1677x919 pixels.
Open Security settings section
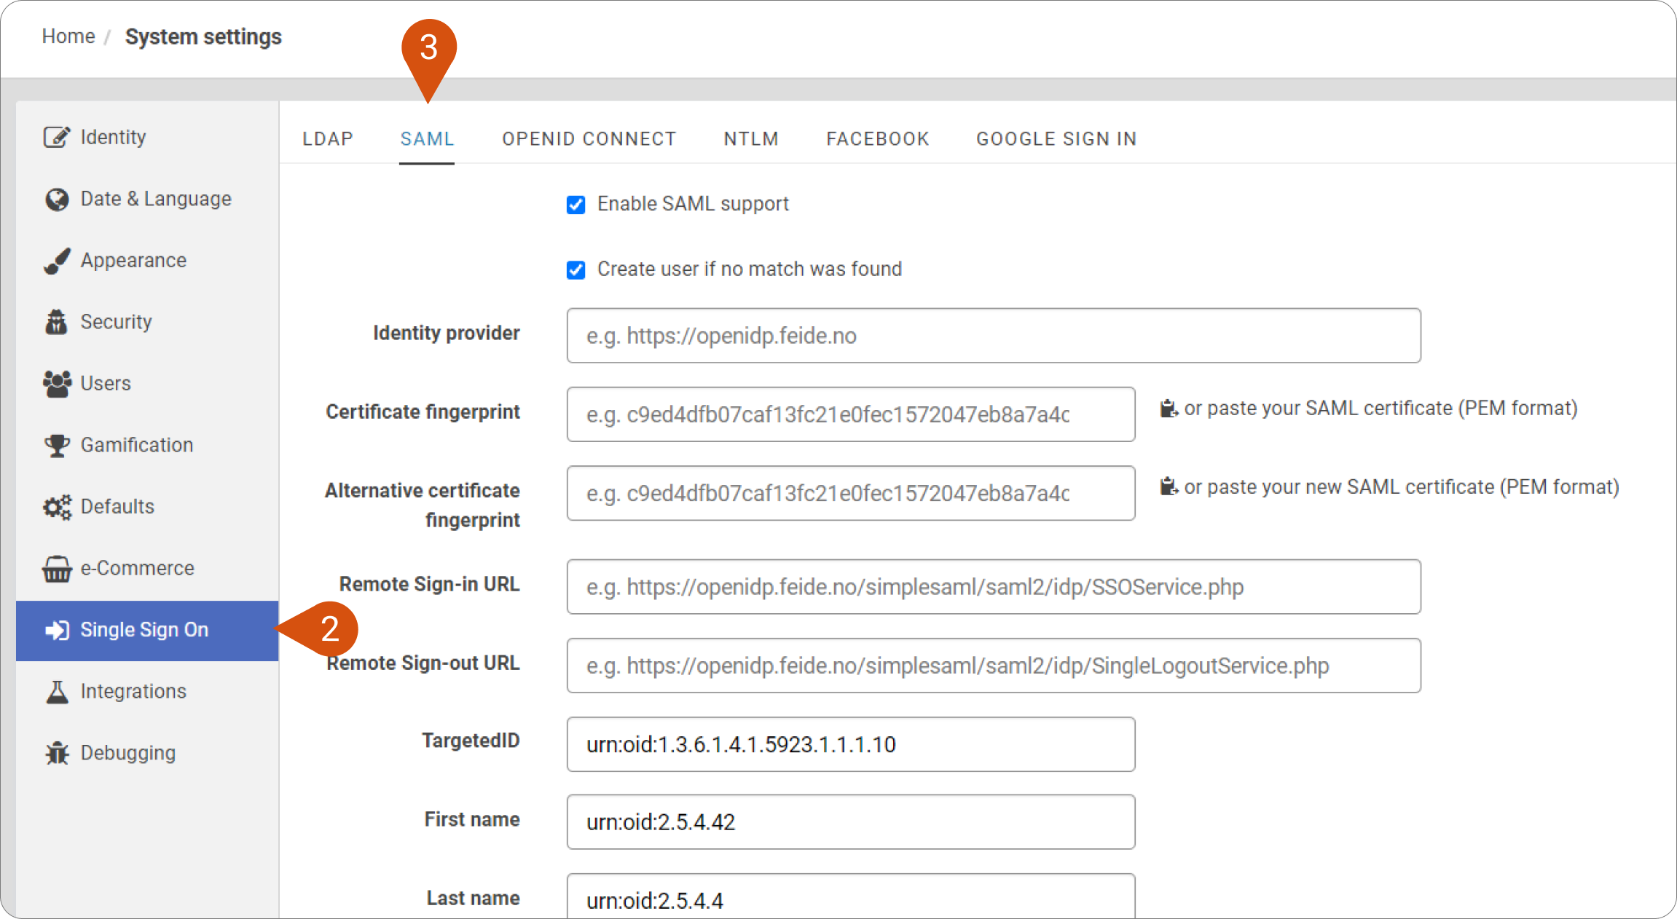pyautogui.click(x=147, y=322)
